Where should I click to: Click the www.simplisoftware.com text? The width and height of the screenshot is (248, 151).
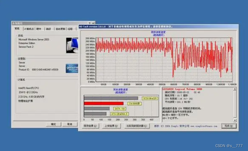[204, 126]
